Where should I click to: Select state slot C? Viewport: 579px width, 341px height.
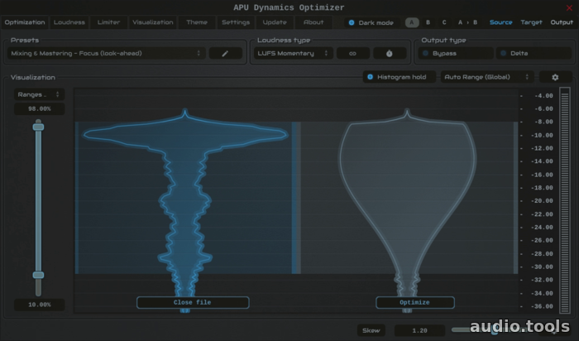click(444, 22)
